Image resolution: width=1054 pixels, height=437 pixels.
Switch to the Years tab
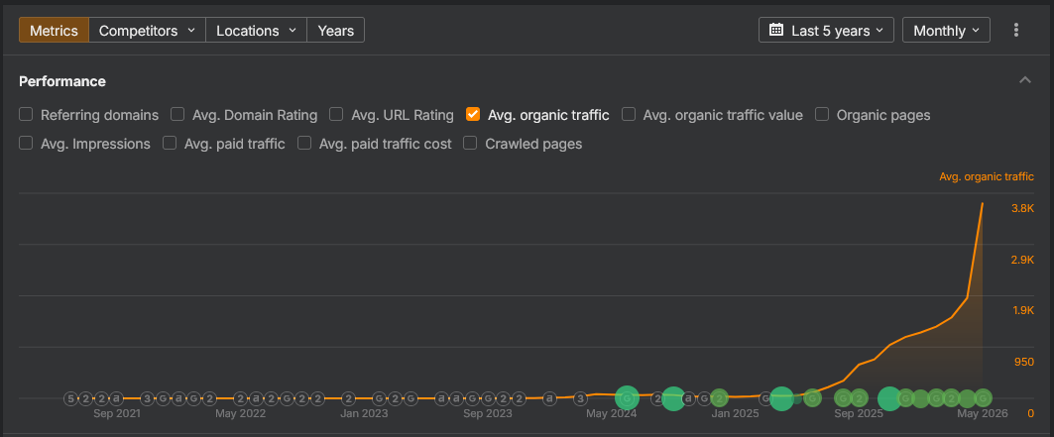coord(335,30)
